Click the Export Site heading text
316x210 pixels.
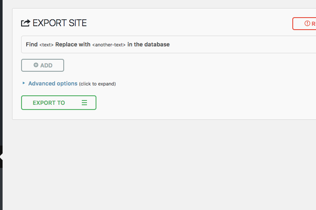point(60,23)
